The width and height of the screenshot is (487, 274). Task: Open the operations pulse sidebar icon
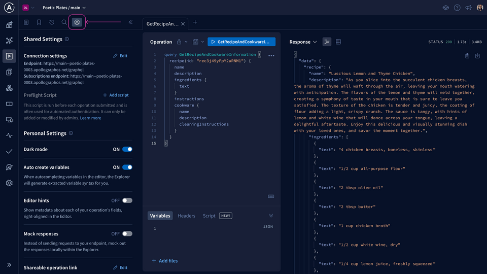point(9,135)
